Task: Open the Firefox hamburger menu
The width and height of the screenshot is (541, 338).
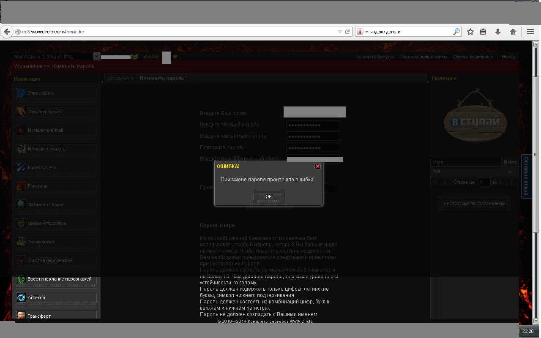Action: 530,32
